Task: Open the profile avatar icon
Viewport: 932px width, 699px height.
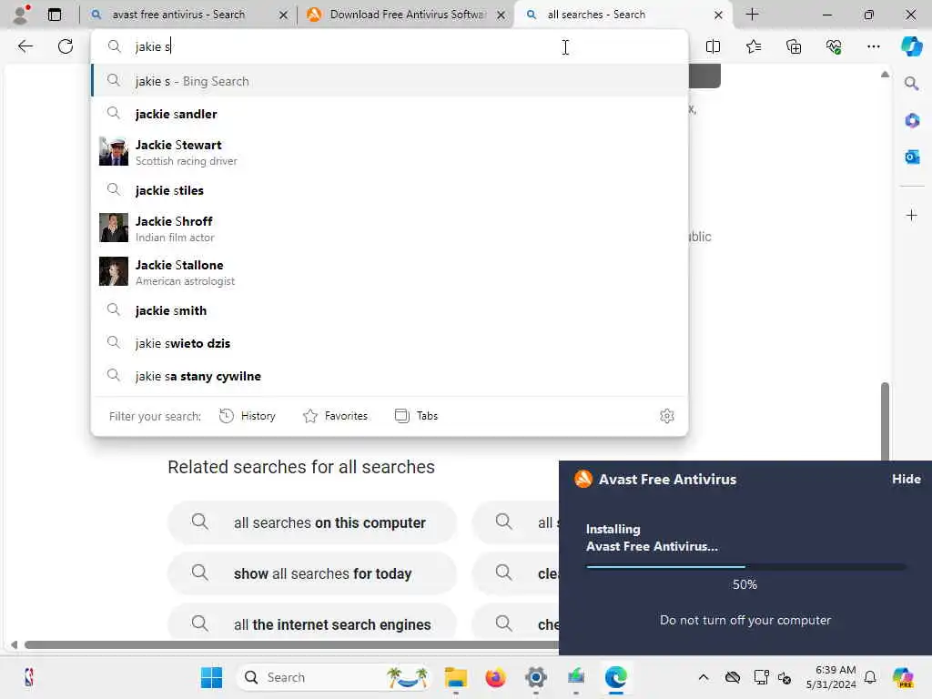Action: click(x=20, y=15)
